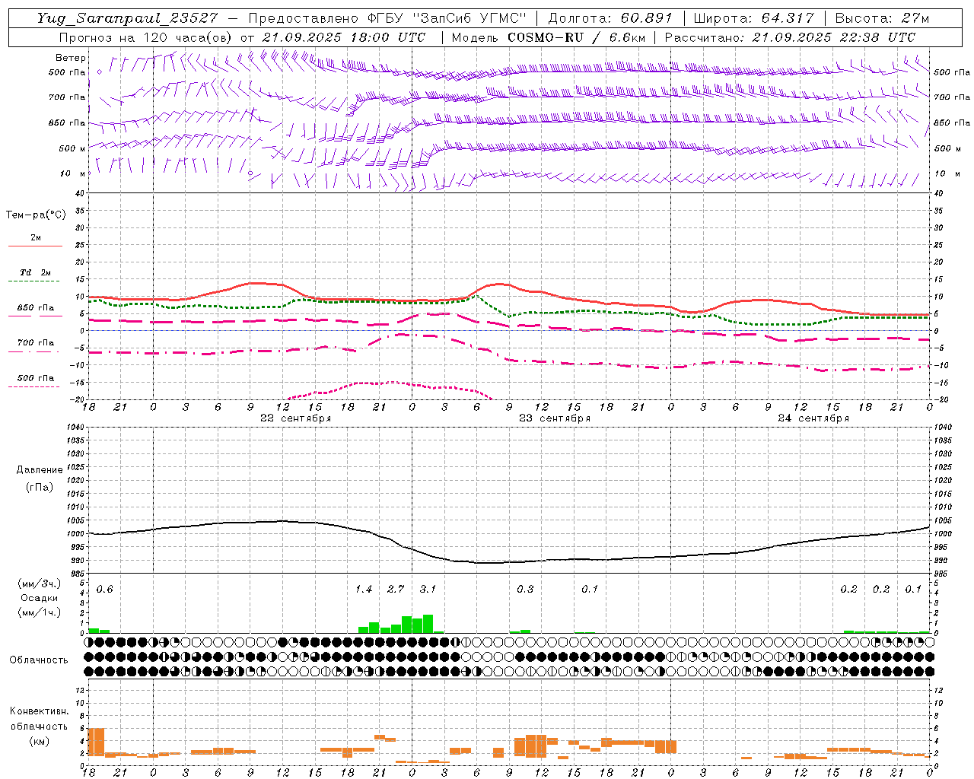Click the precipitation value '0.3'
This screenshot has height=779, width=974.
coord(525,590)
